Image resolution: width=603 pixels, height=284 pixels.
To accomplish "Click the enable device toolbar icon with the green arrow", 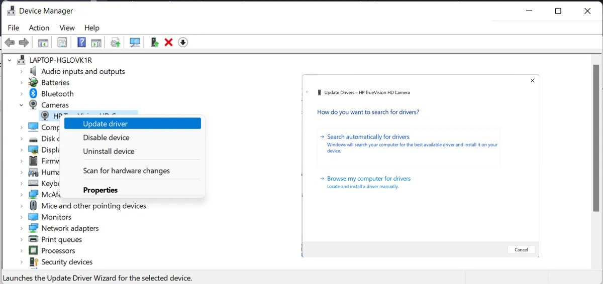I will coord(155,43).
